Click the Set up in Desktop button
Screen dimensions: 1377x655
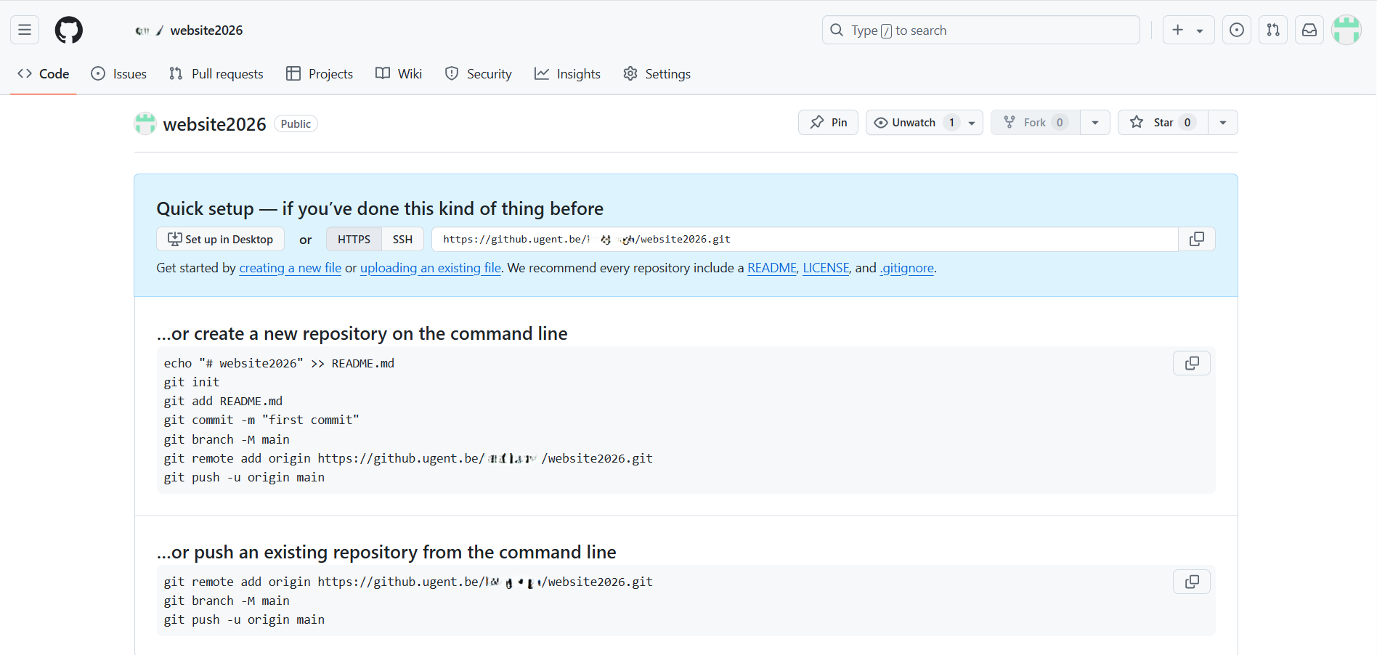point(220,239)
